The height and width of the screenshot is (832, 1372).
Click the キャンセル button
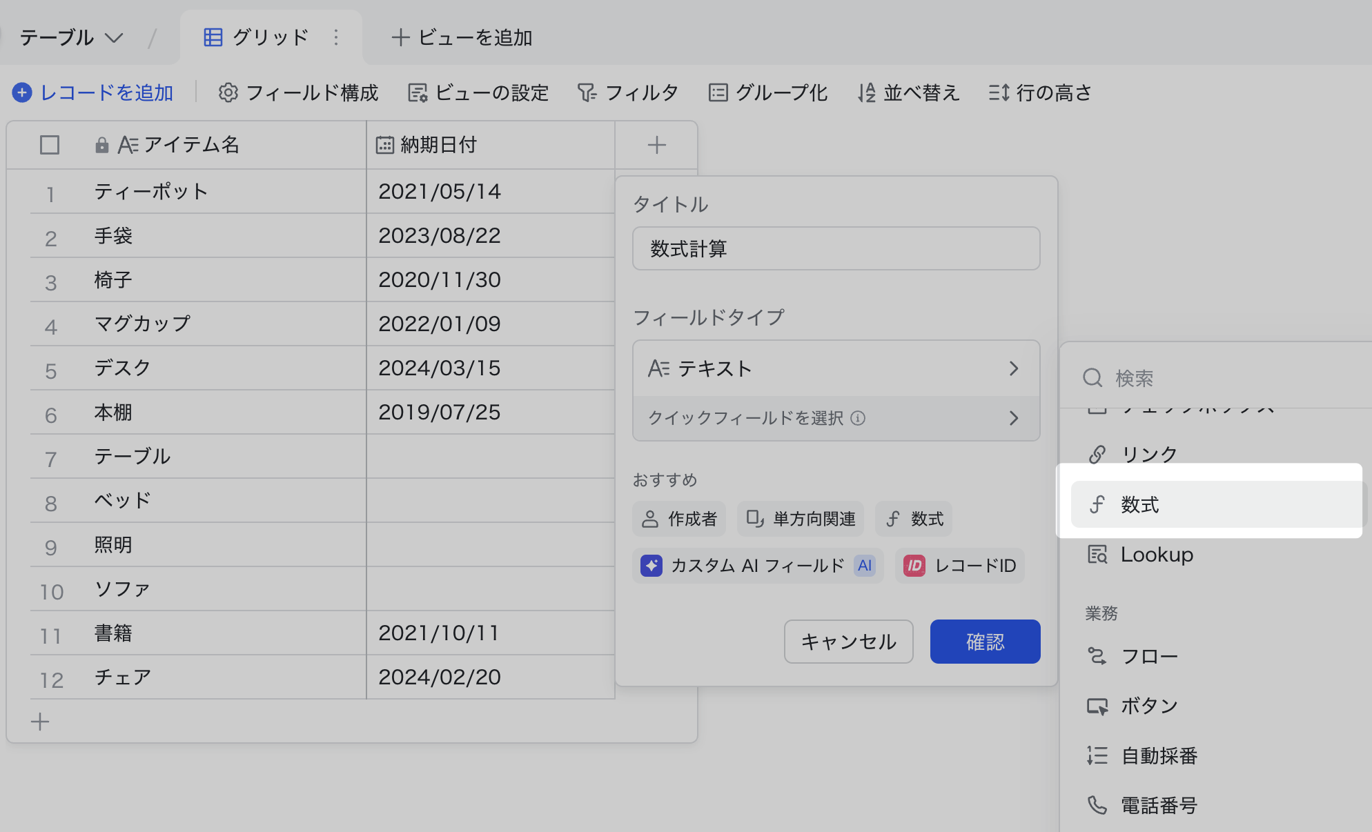848,642
